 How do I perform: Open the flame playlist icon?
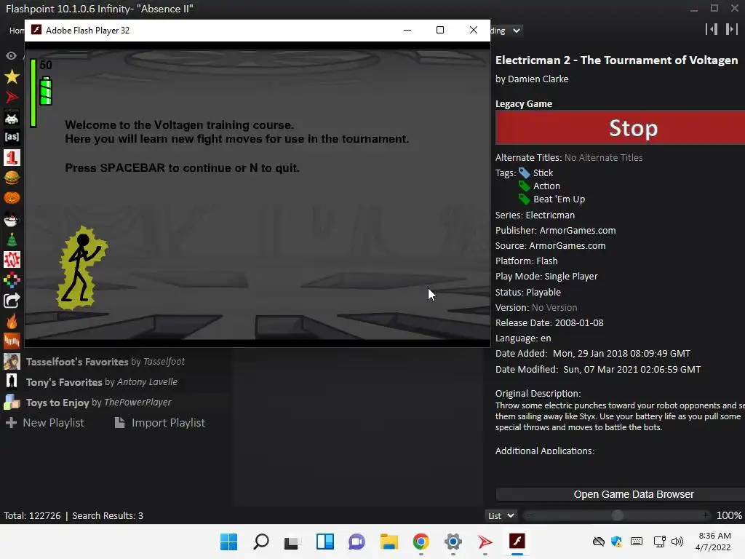click(x=12, y=321)
